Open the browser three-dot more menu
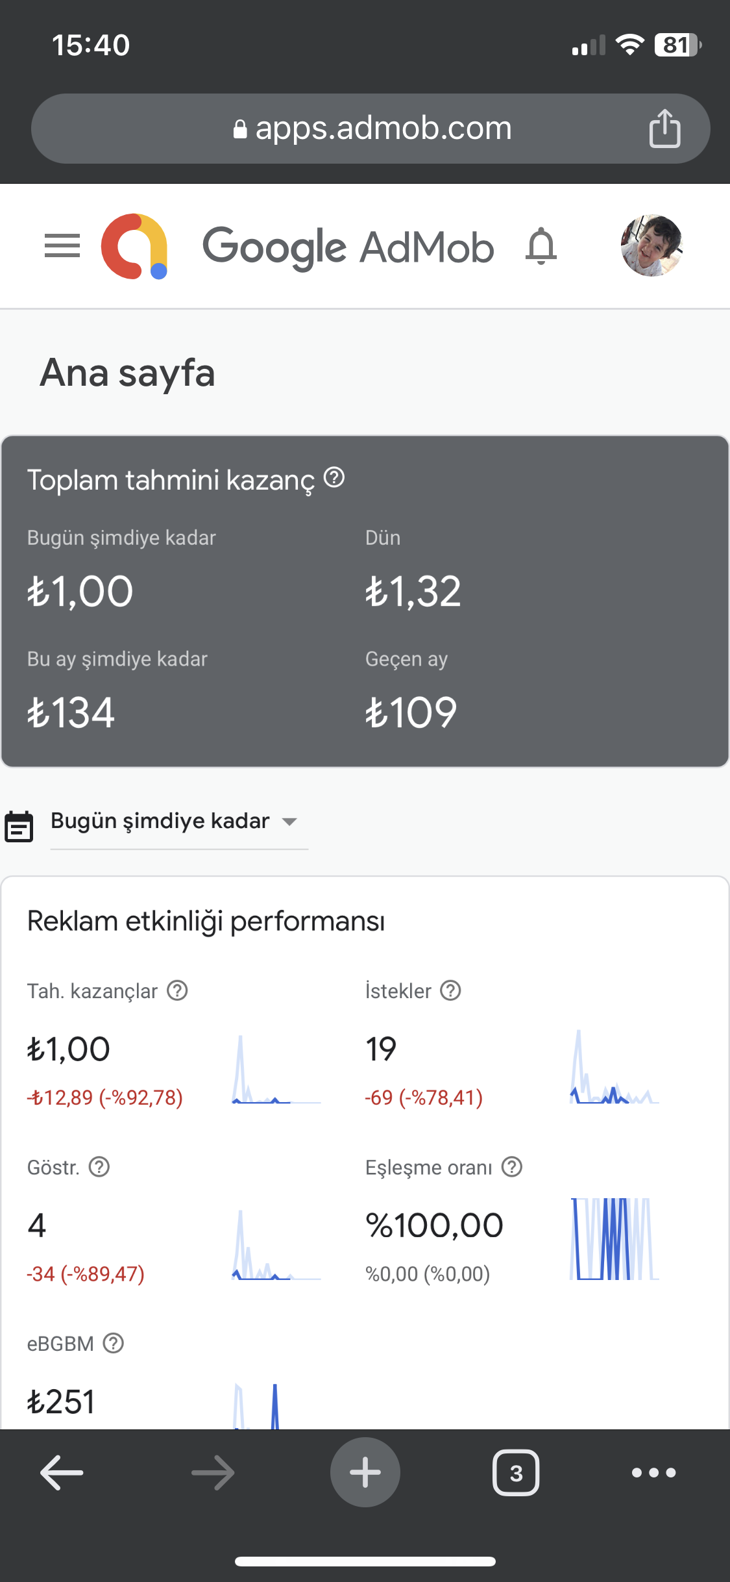 click(x=654, y=1472)
